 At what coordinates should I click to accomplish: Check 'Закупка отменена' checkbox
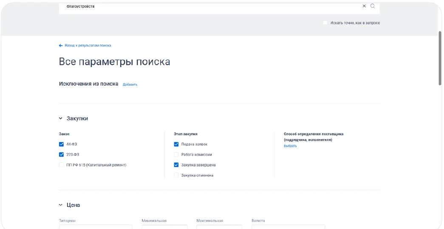(x=176, y=175)
